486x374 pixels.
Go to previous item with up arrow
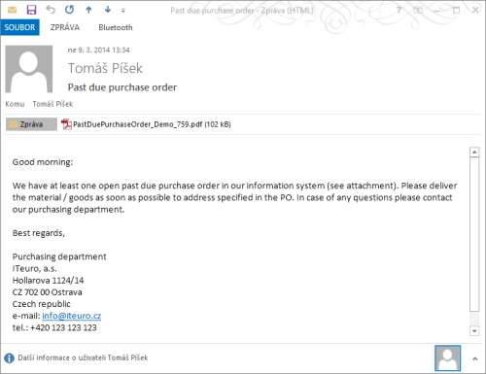click(88, 10)
